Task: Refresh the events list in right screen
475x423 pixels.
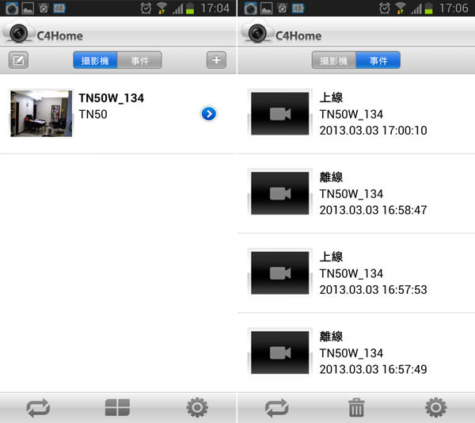Action: pos(277,407)
